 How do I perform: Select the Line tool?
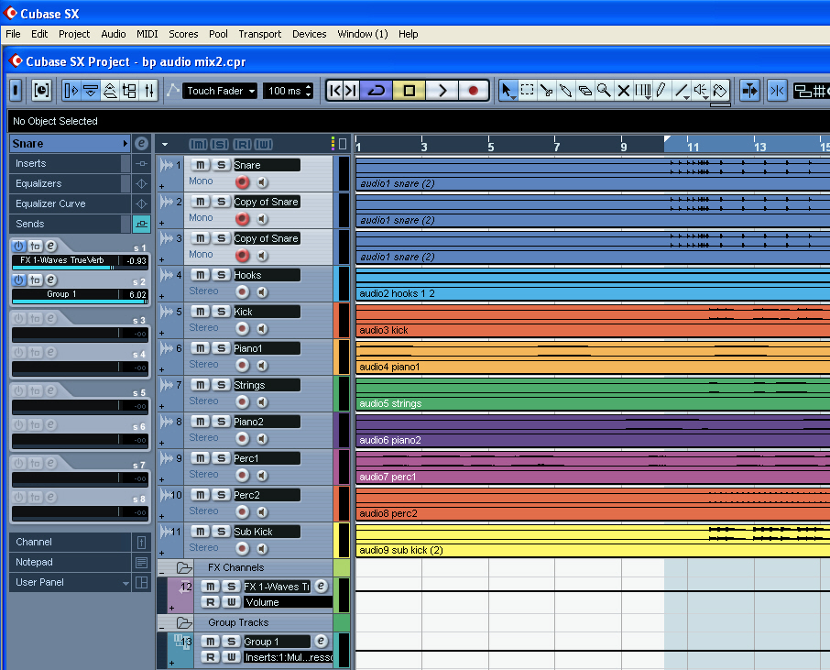pyautogui.click(x=682, y=91)
